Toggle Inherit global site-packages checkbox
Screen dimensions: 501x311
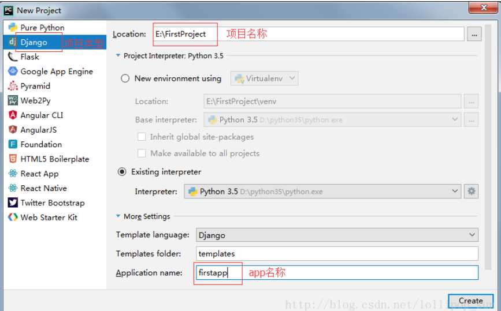click(142, 137)
